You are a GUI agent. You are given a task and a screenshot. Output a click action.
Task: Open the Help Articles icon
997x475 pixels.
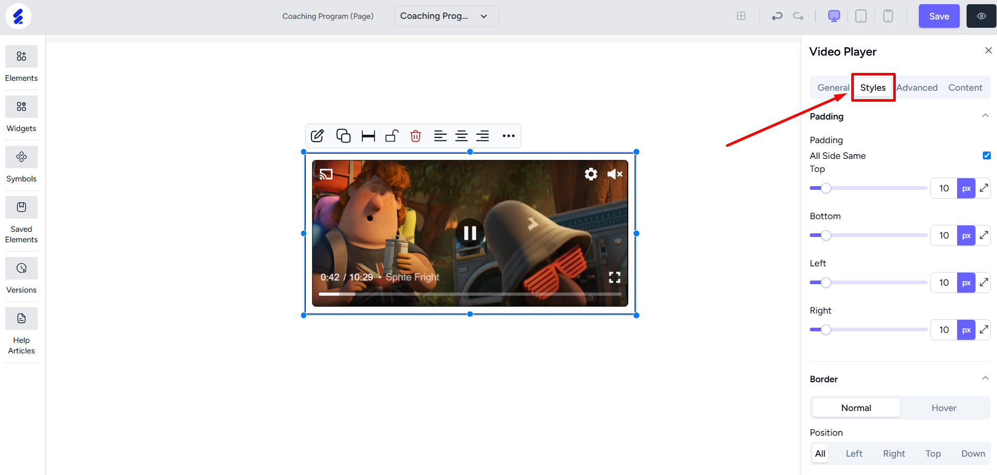click(22, 319)
